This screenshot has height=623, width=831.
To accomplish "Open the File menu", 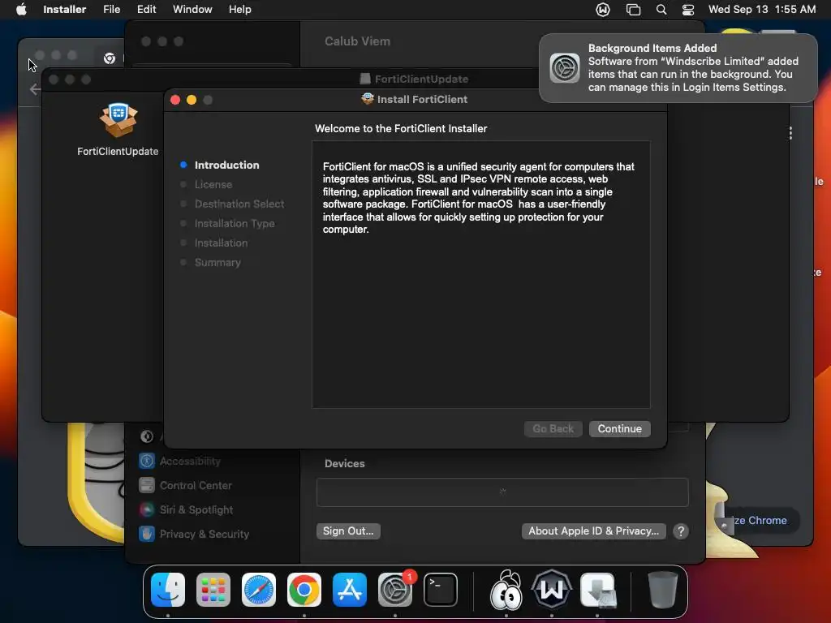I will click(111, 10).
